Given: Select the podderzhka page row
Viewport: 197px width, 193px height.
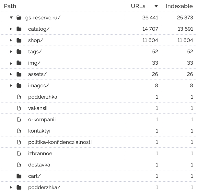Looking at the screenshot, I should tap(98, 97).
